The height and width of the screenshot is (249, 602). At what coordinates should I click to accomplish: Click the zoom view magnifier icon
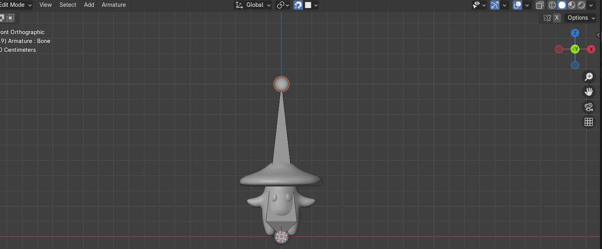(x=589, y=77)
